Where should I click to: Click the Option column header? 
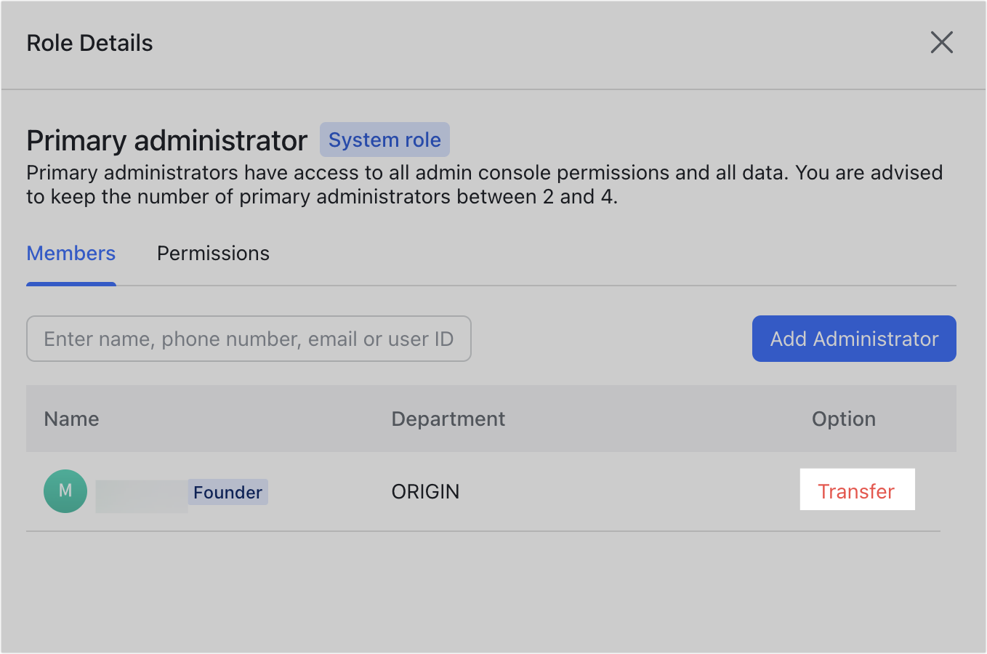click(843, 419)
